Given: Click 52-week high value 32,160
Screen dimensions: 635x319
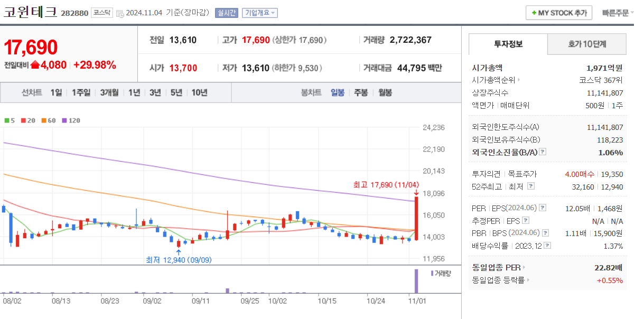Looking at the screenshot, I should (x=583, y=186).
